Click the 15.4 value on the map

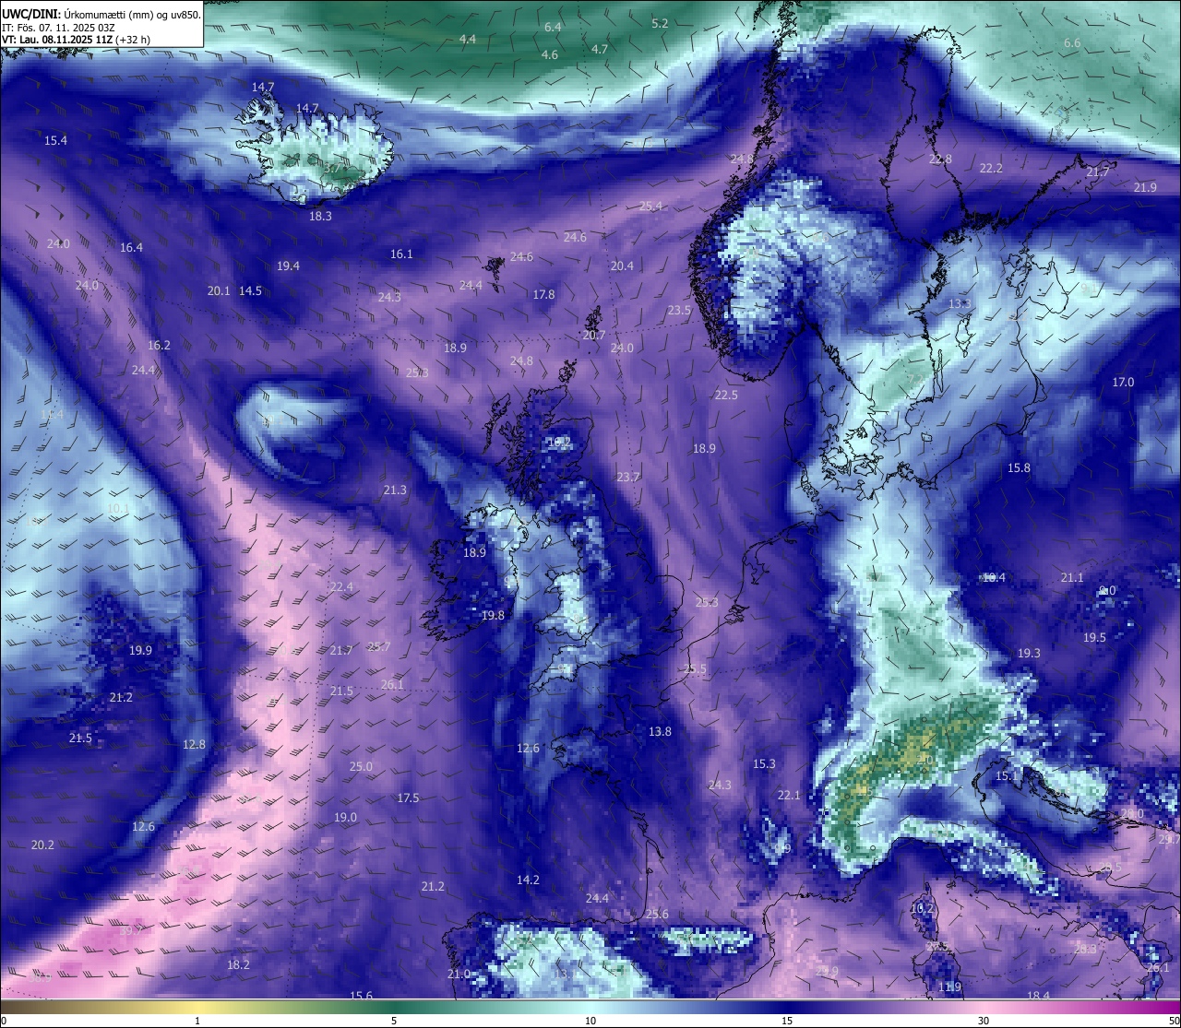coord(56,141)
